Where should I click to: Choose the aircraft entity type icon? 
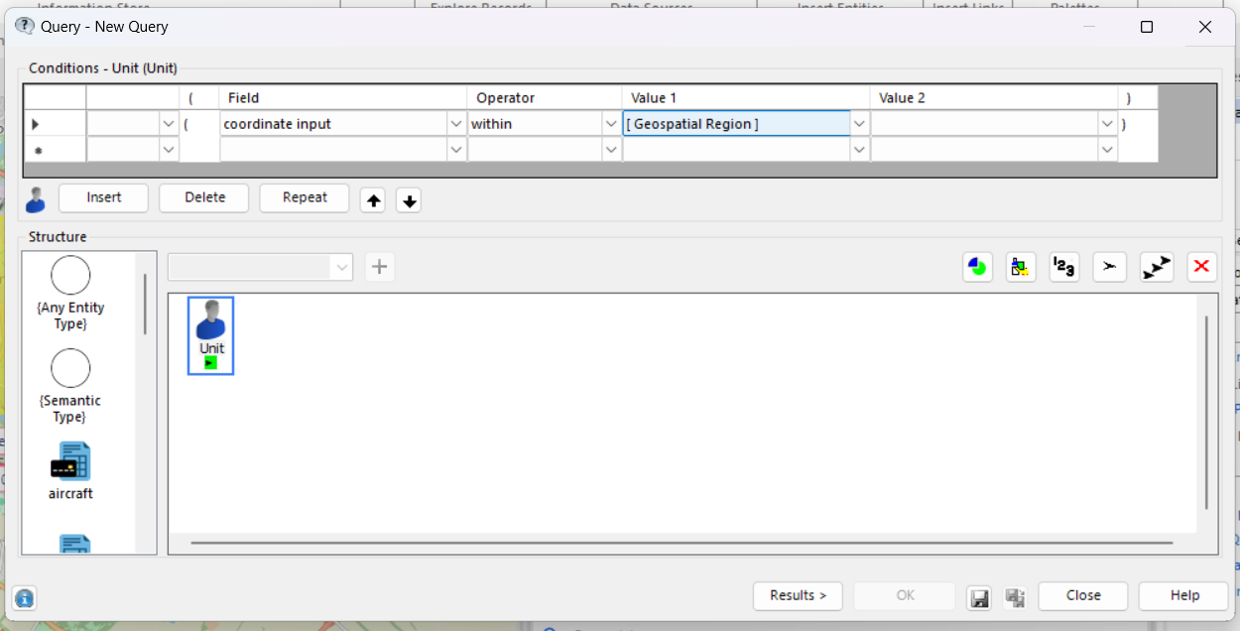(x=70, y=462)
